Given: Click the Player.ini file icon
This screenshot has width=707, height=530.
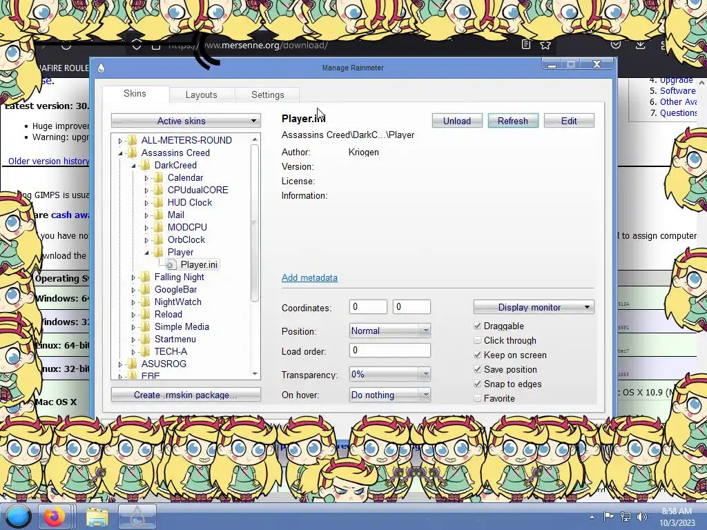Looking at the screenshot, I should coord(171,264).
